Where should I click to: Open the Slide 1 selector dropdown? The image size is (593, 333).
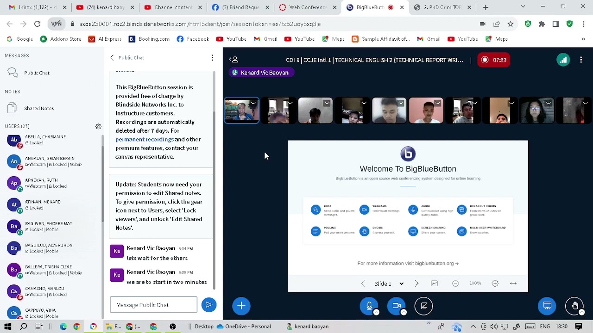click(x=389, y=284)
